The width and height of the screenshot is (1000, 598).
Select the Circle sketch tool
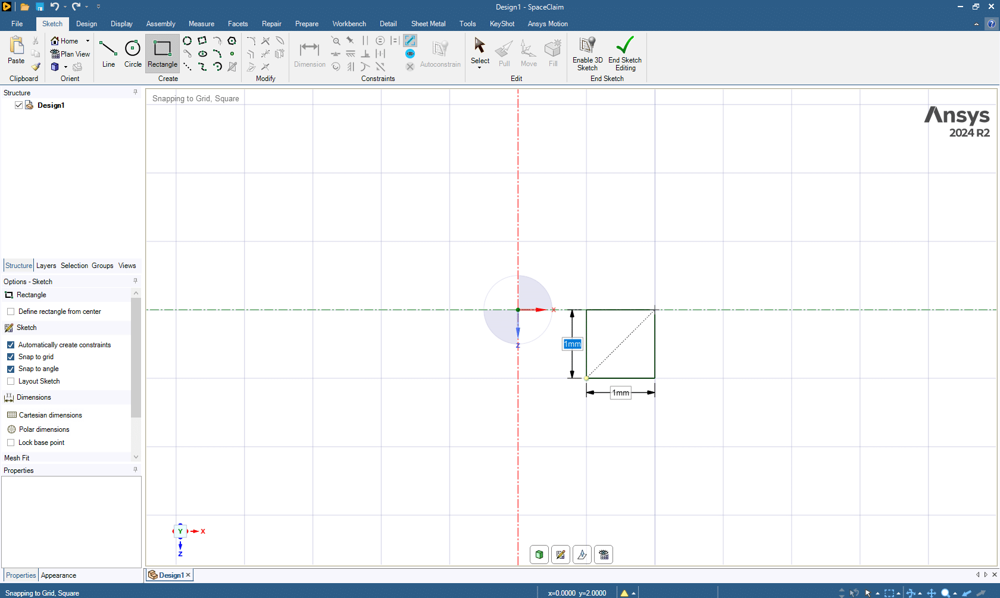[x=133, y=54]
